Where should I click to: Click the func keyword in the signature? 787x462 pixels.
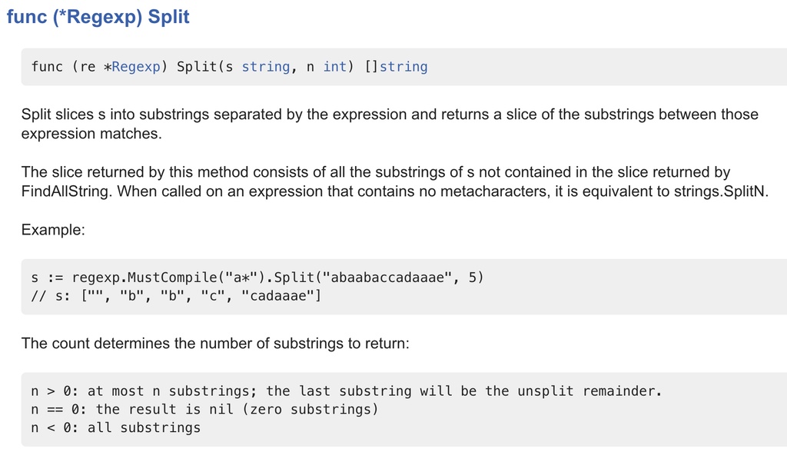[47, 67]
